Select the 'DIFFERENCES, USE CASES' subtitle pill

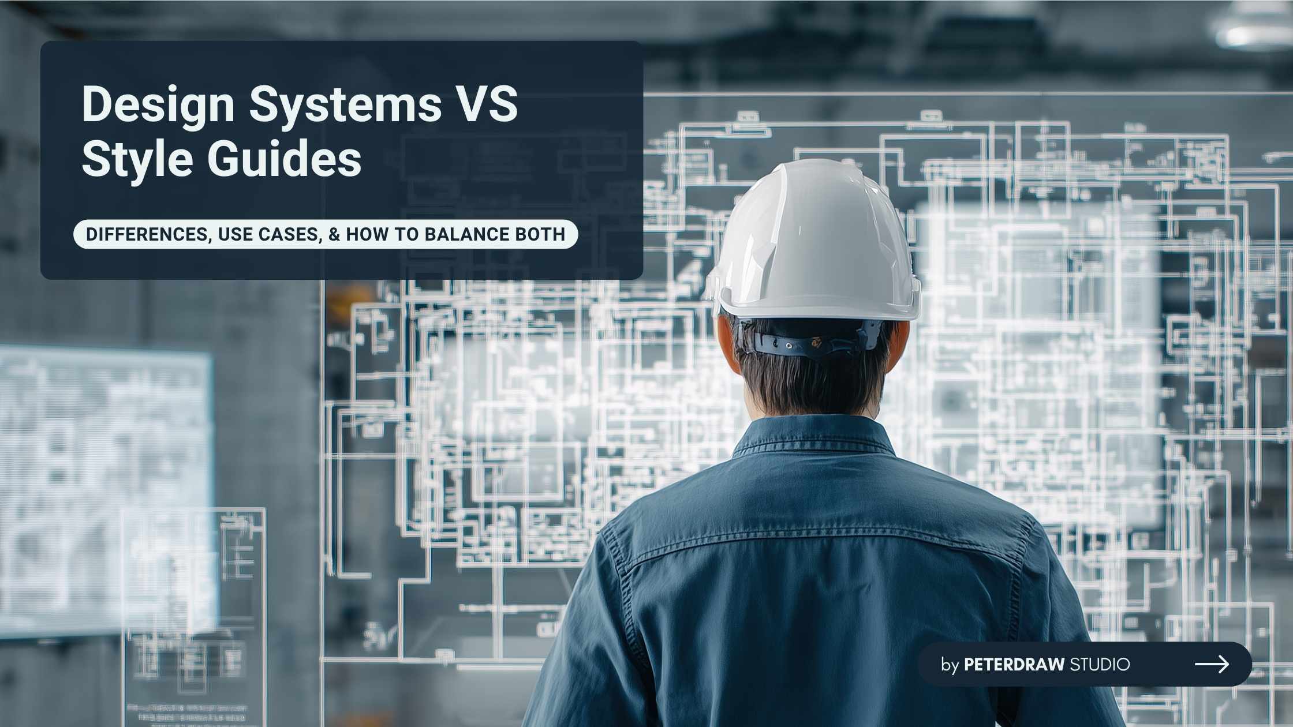326,234
